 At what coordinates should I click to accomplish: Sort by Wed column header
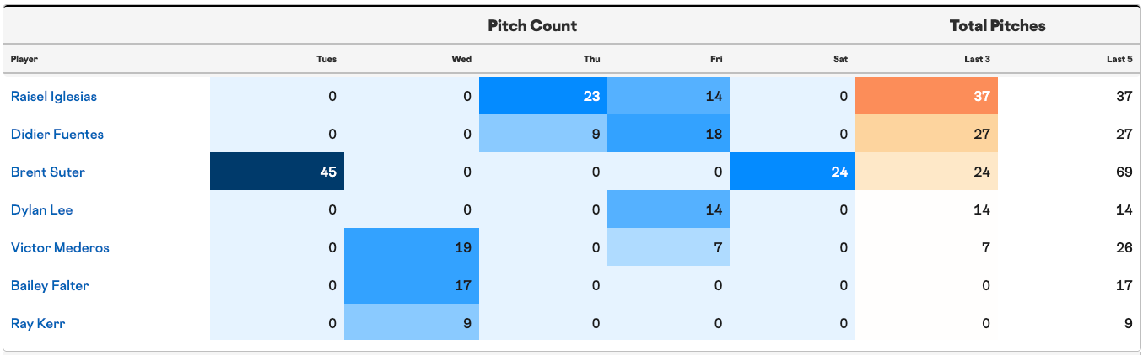[x=461, y=59]
